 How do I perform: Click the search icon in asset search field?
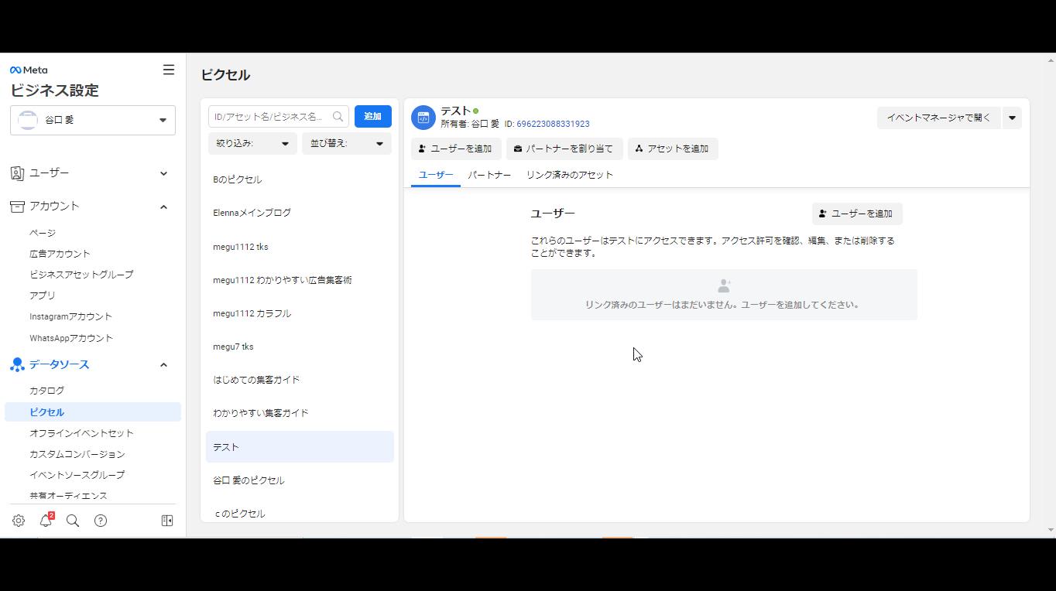pyautogui.click(x=338, y=117)
